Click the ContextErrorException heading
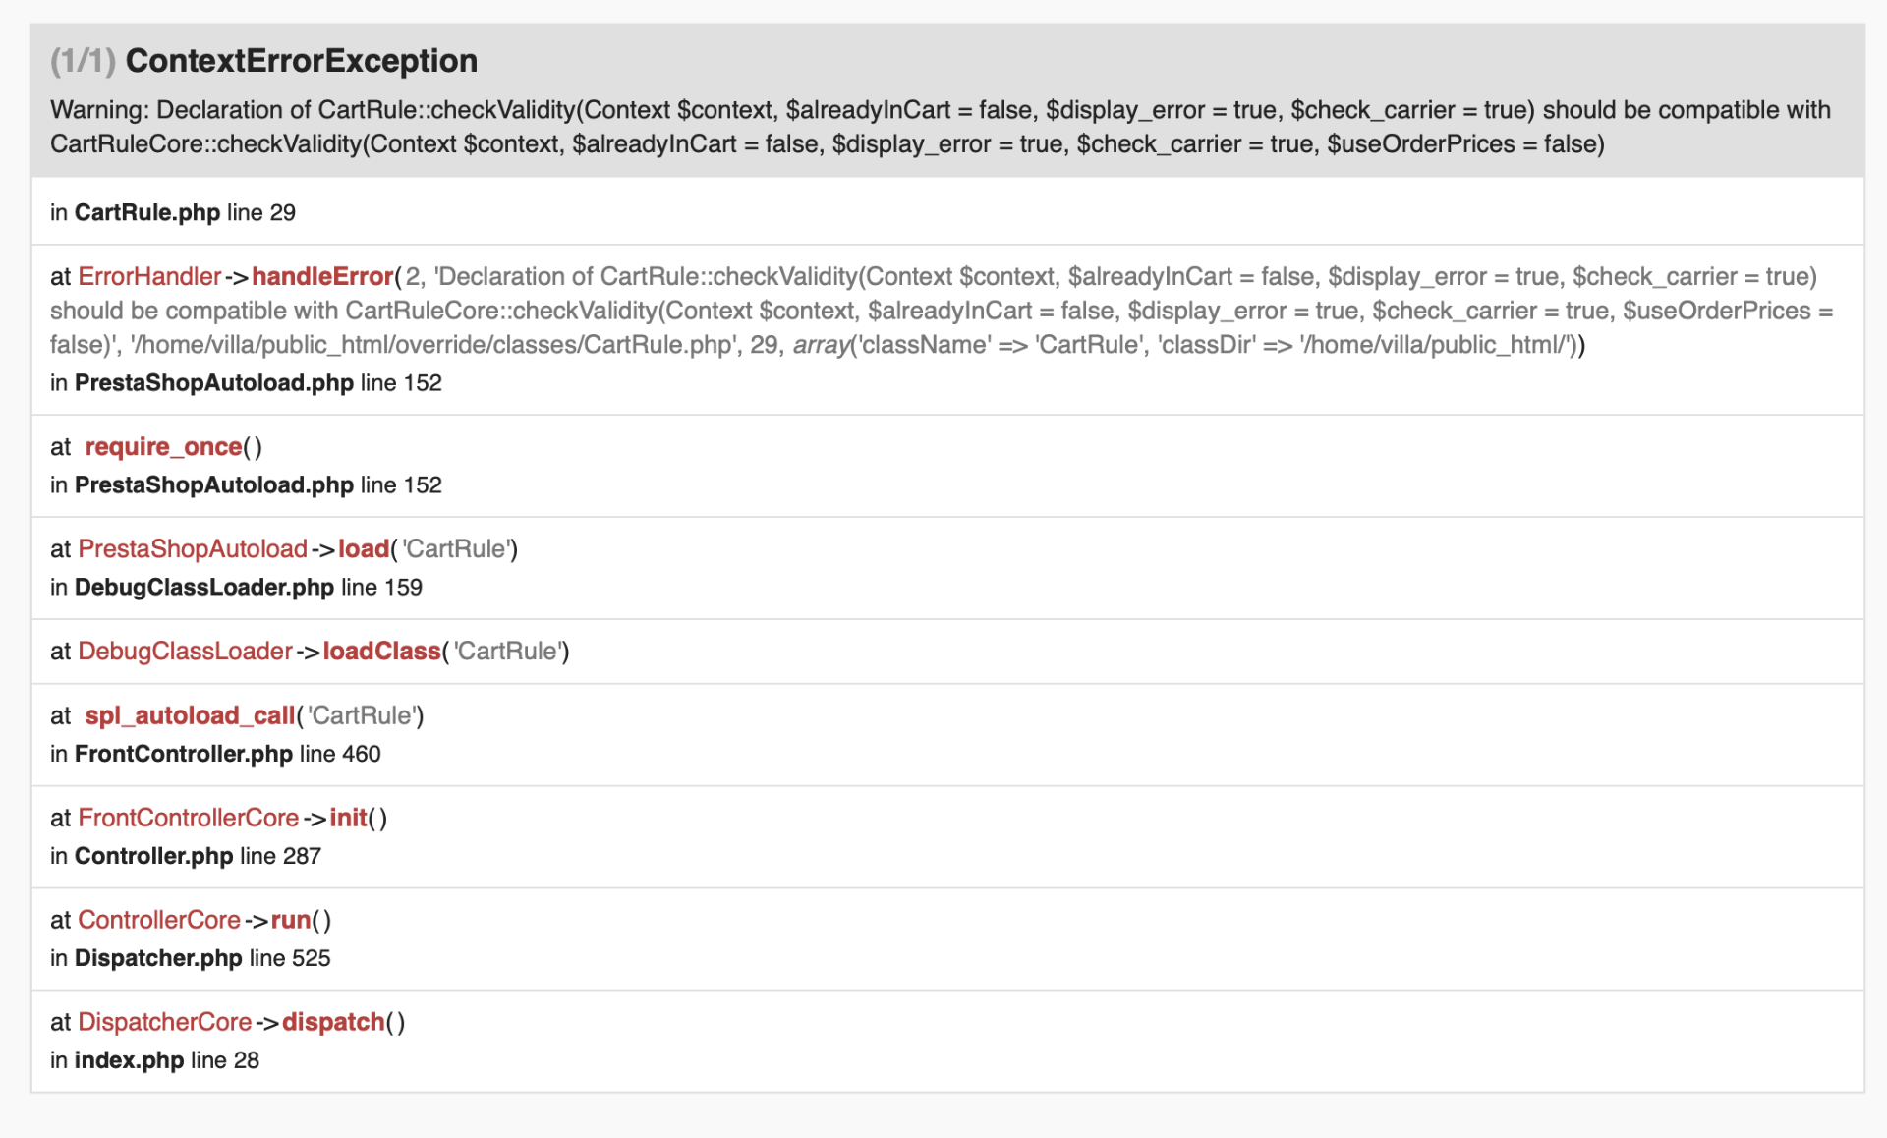 [x=301, y=61]
